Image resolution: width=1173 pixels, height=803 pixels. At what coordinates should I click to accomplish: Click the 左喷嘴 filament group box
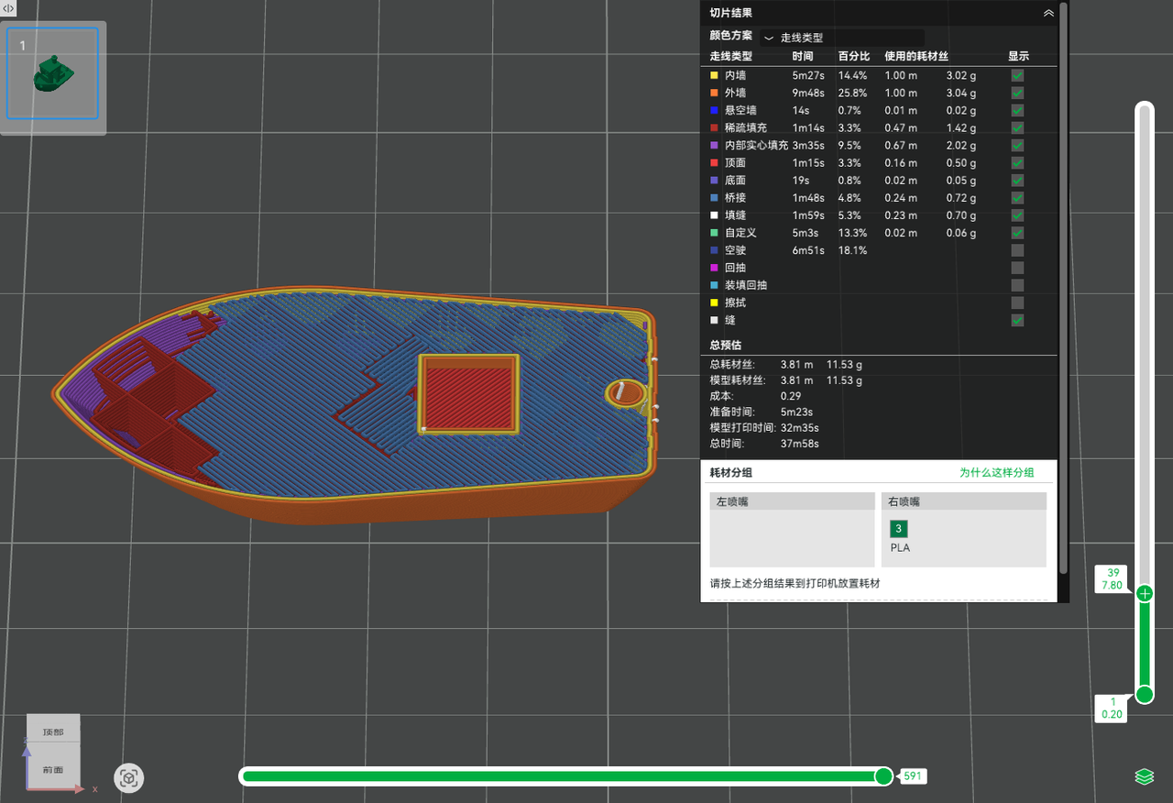[792, 530]
